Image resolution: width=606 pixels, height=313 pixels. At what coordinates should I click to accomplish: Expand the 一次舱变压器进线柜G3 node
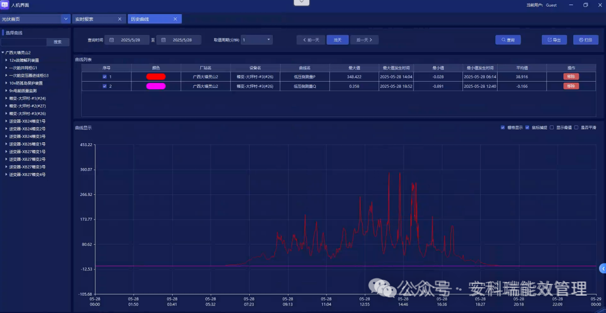[6, 76]
